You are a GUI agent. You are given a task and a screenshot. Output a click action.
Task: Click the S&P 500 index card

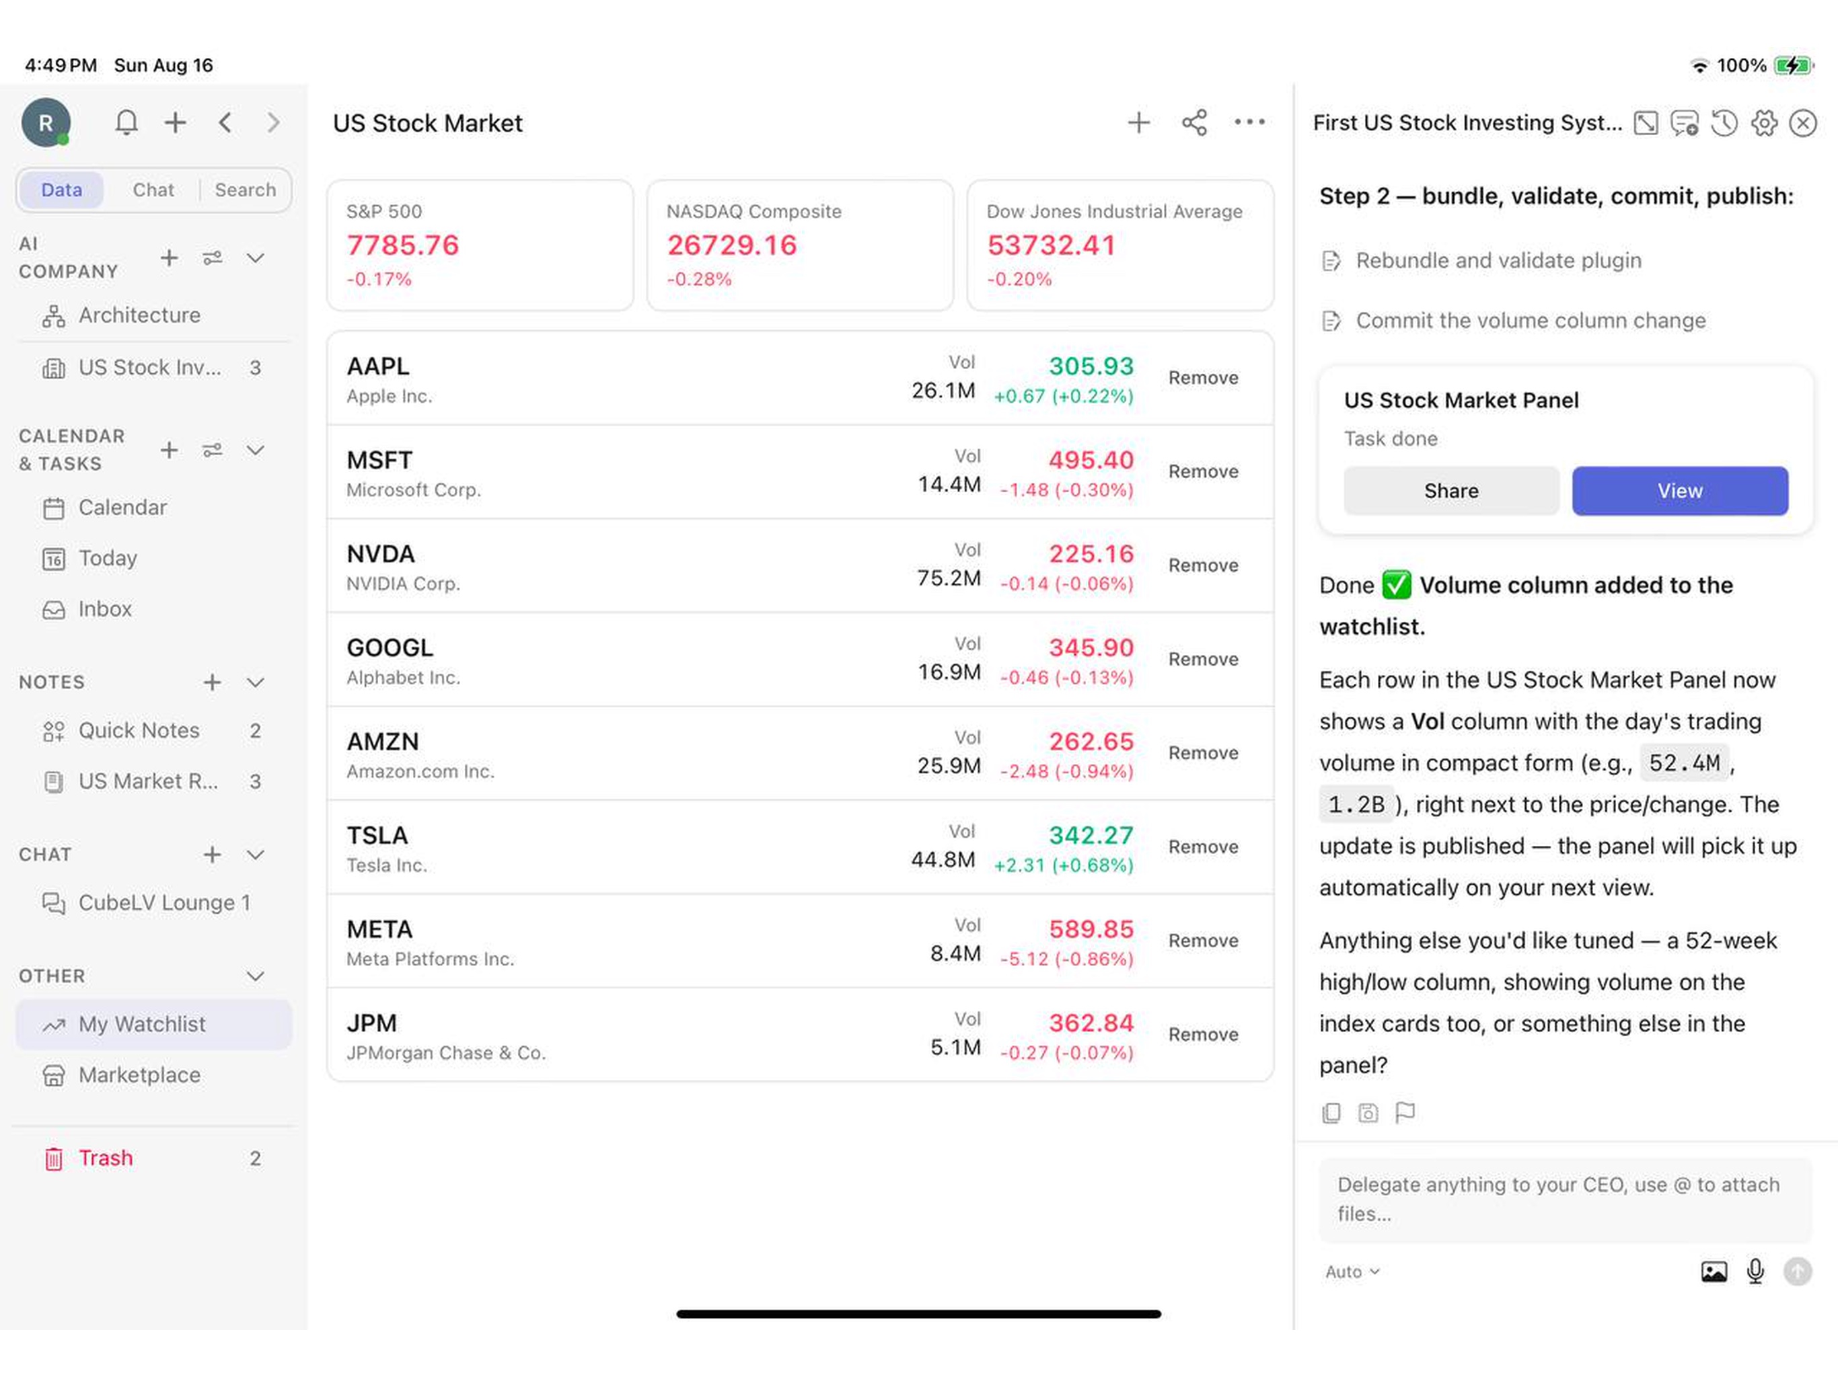coord(480,245)
